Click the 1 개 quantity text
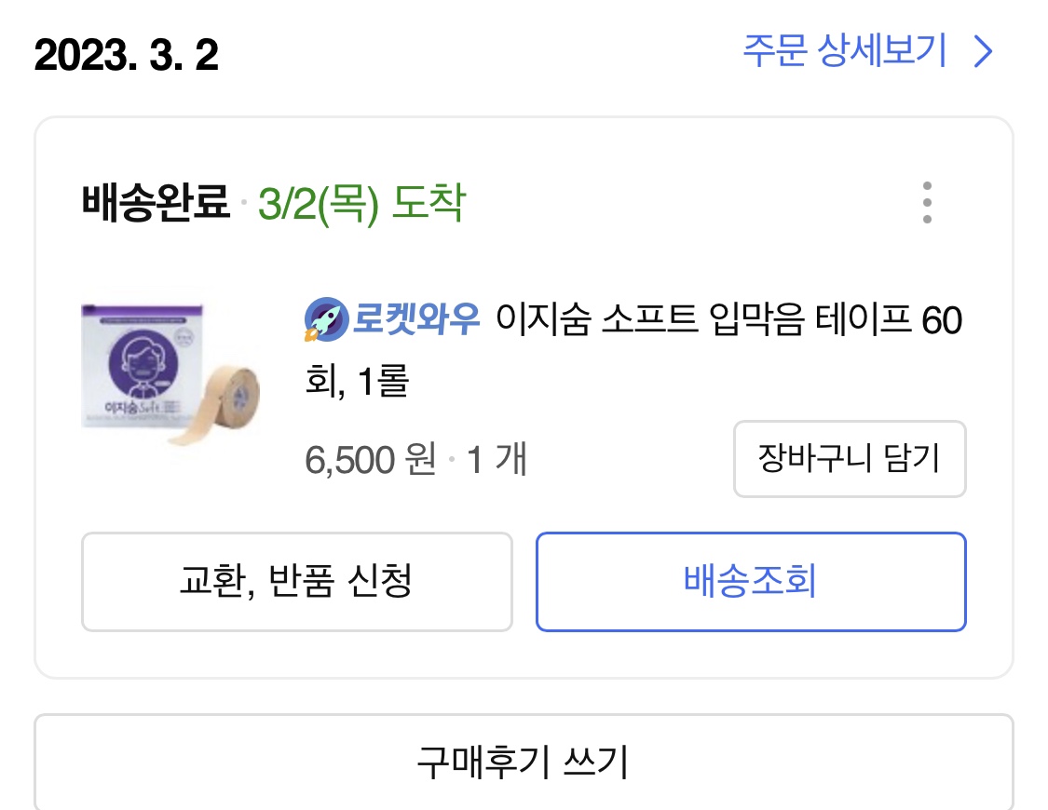Viewport: 1048px width, 810px height. pyautogui.click(x=497, y=460)
